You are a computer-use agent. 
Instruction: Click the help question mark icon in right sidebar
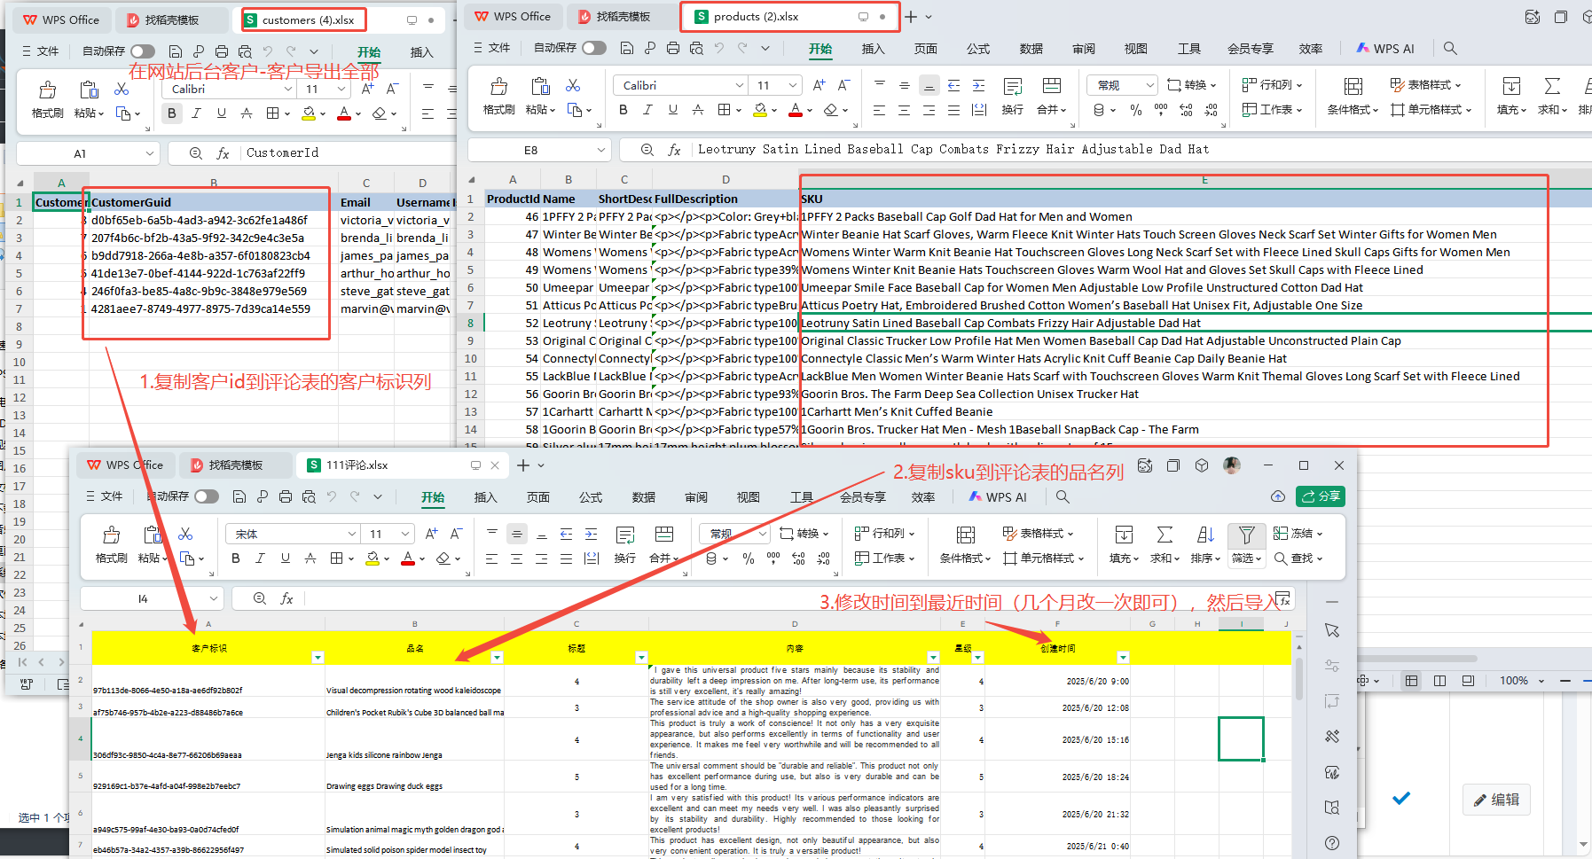coord(1331,843)
